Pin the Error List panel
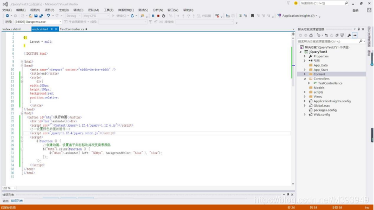Viewport: 374px width, 210px height. point(288,194)
